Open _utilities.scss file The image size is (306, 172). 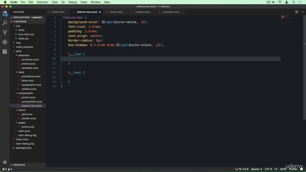29,89
